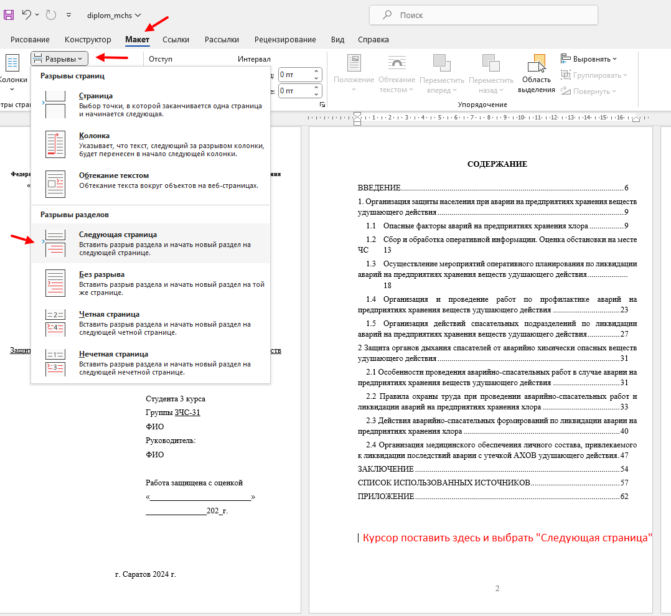Click the ПРИЛОЖЕНИЕ contents entry
The width and height of the screenshot is (671, 616).
point(493,497)
